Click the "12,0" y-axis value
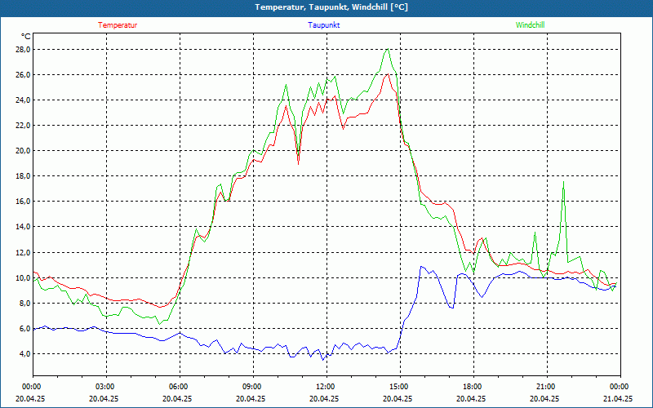This screenshot has height=408, width=653. (24, 253)
